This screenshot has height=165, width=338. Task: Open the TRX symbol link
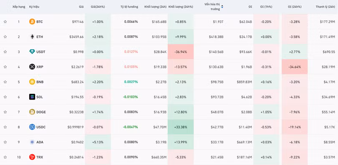click(40, 157)
